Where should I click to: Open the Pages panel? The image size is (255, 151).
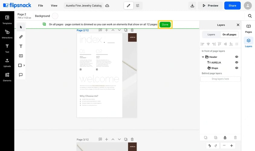pyautogui.click(x=248, y=29)
